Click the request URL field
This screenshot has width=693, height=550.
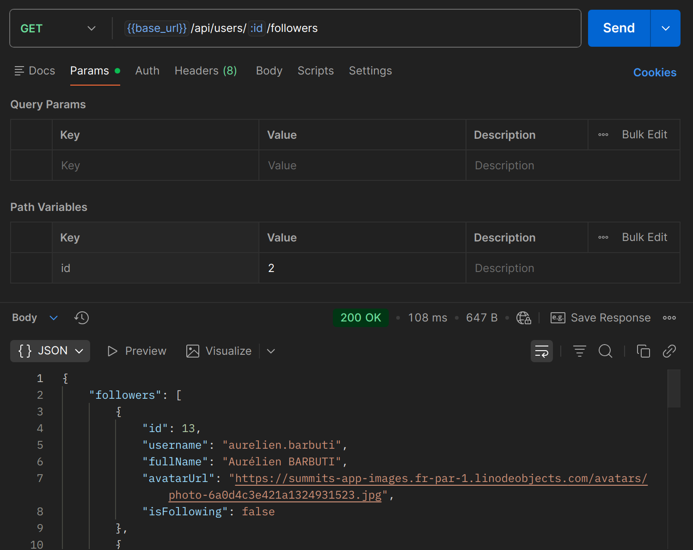click(347, 28)
